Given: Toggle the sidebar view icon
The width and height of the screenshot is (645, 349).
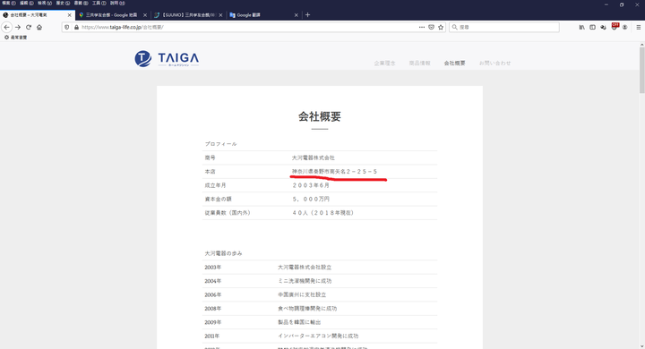Looking at the screenshot, I should (592, 27).
